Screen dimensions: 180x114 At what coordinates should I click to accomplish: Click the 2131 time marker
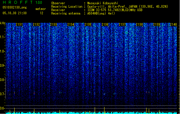(19, 25)
